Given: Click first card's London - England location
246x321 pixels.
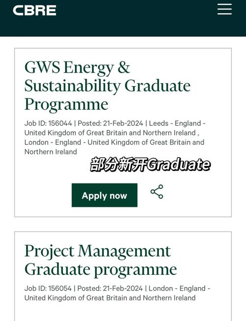Looking at the screenshot, I should [53, 143].
